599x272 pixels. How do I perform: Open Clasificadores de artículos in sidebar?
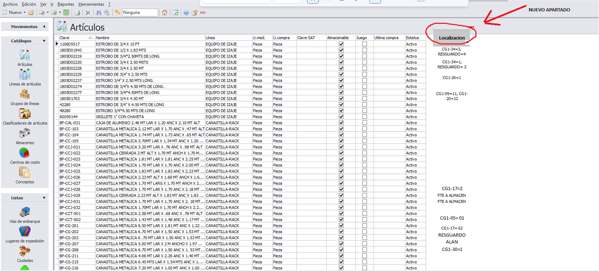pos(25,117)
